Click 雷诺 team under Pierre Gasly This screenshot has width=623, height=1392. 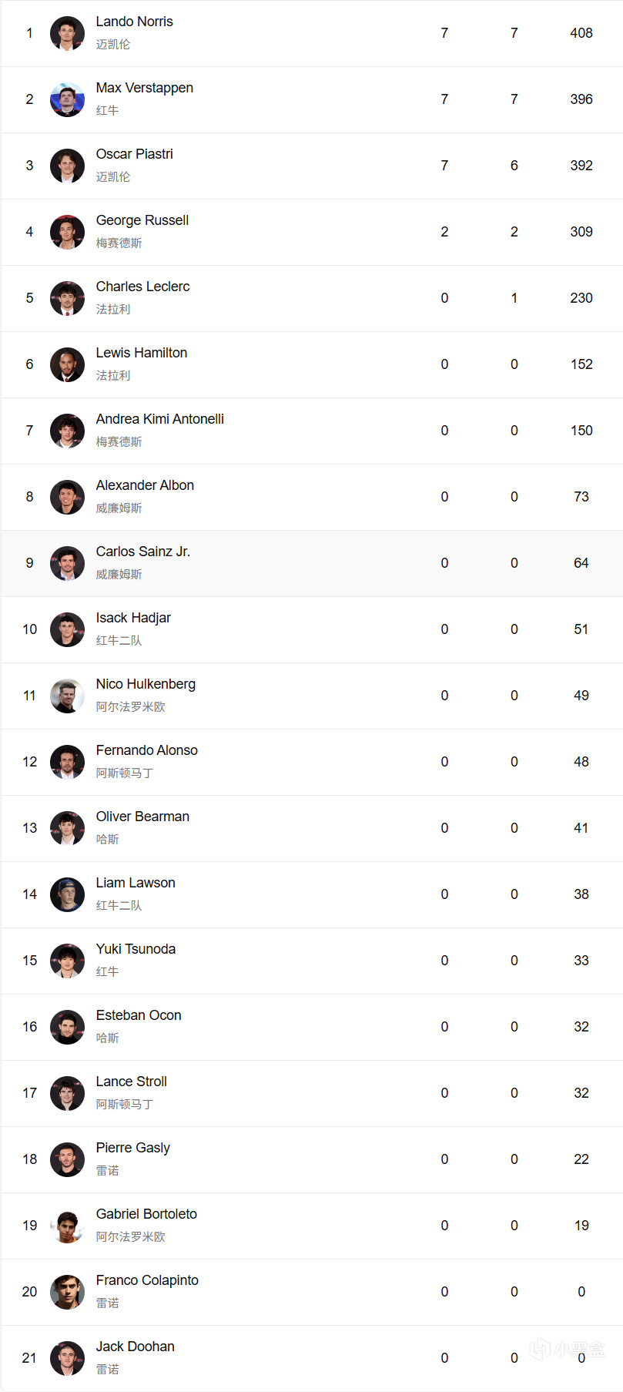click(x=107, y=1170)
